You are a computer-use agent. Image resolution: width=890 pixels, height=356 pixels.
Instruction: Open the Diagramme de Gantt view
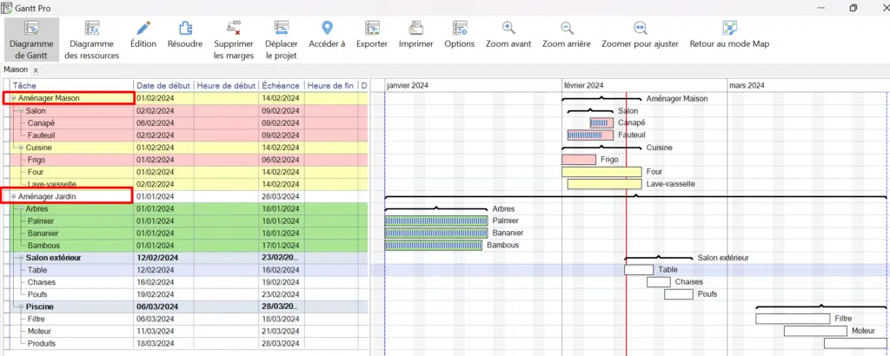point(30,36)
